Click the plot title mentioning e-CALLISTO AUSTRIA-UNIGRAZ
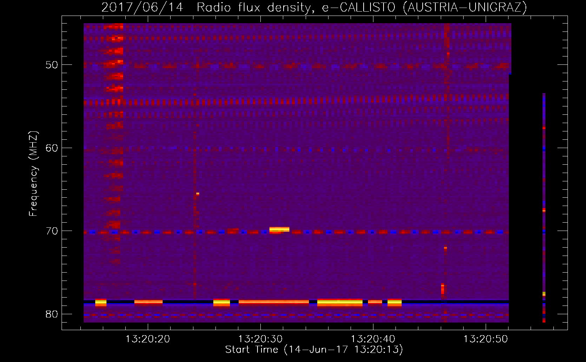586x362 pixels. tap(314, 7)
